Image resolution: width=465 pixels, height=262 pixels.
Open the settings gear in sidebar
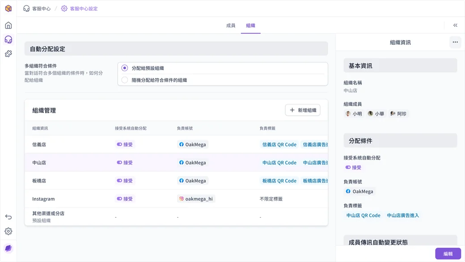tap(8, 231)
